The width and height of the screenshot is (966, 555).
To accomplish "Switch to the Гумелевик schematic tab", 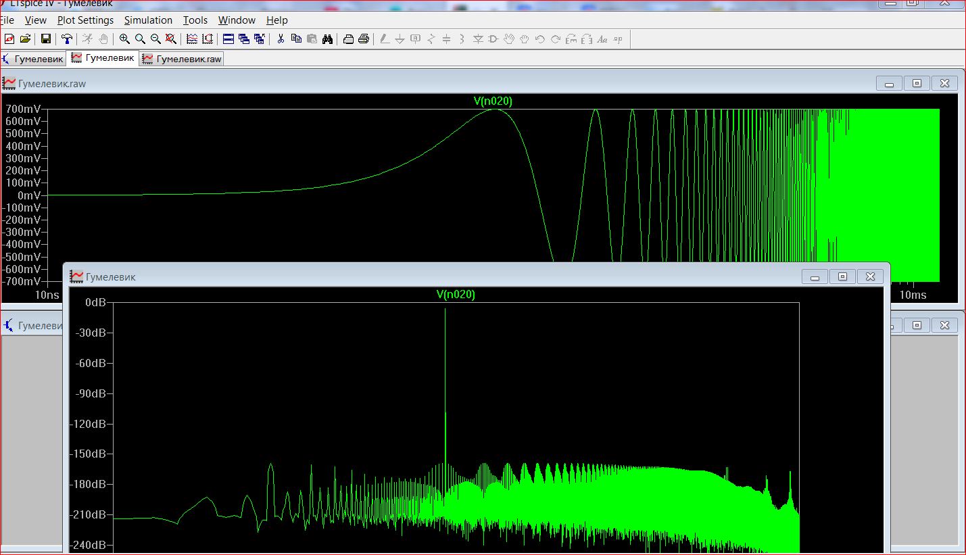I will pos(33,59).
